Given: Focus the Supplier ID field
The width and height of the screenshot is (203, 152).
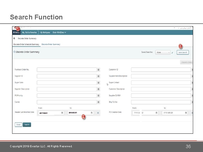Looking at the screenshot, I should coord(67,76).
